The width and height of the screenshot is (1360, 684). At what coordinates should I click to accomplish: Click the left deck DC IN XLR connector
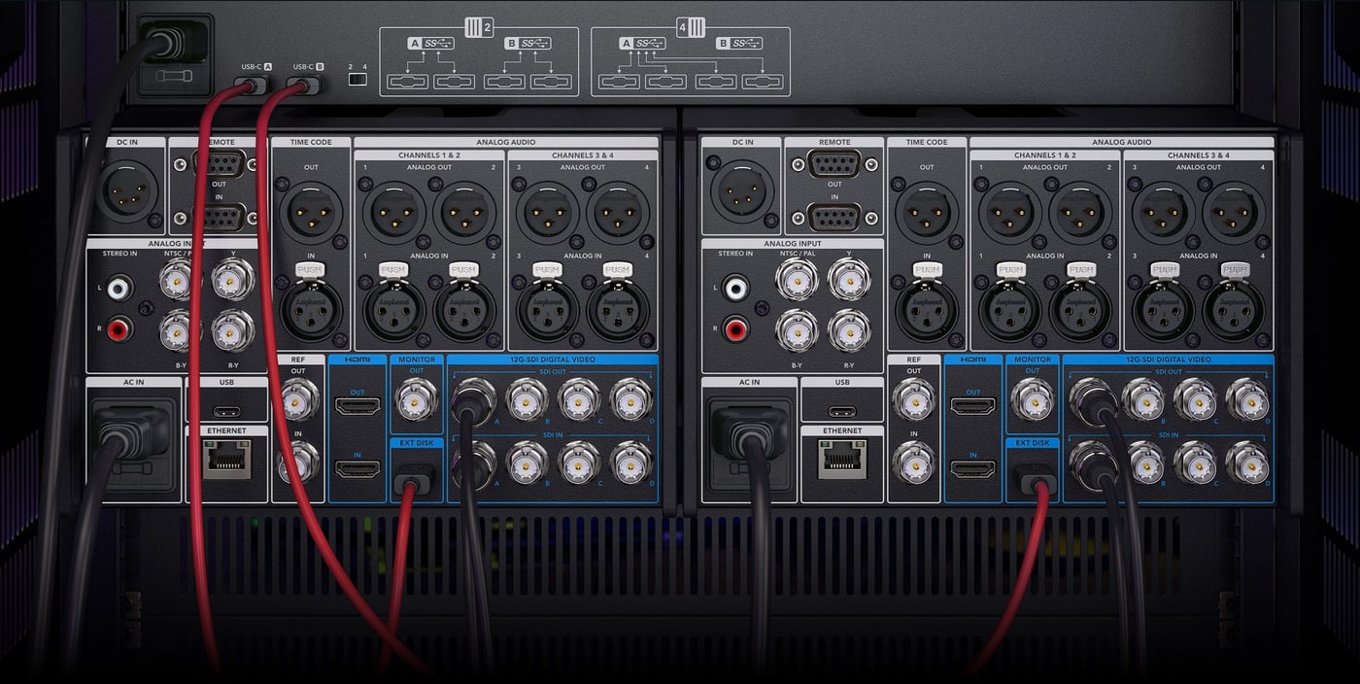(x=126, y=190)
